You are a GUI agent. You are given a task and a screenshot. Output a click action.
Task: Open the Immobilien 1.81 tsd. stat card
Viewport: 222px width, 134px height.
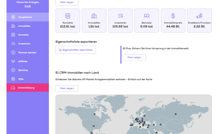[94, 21]
